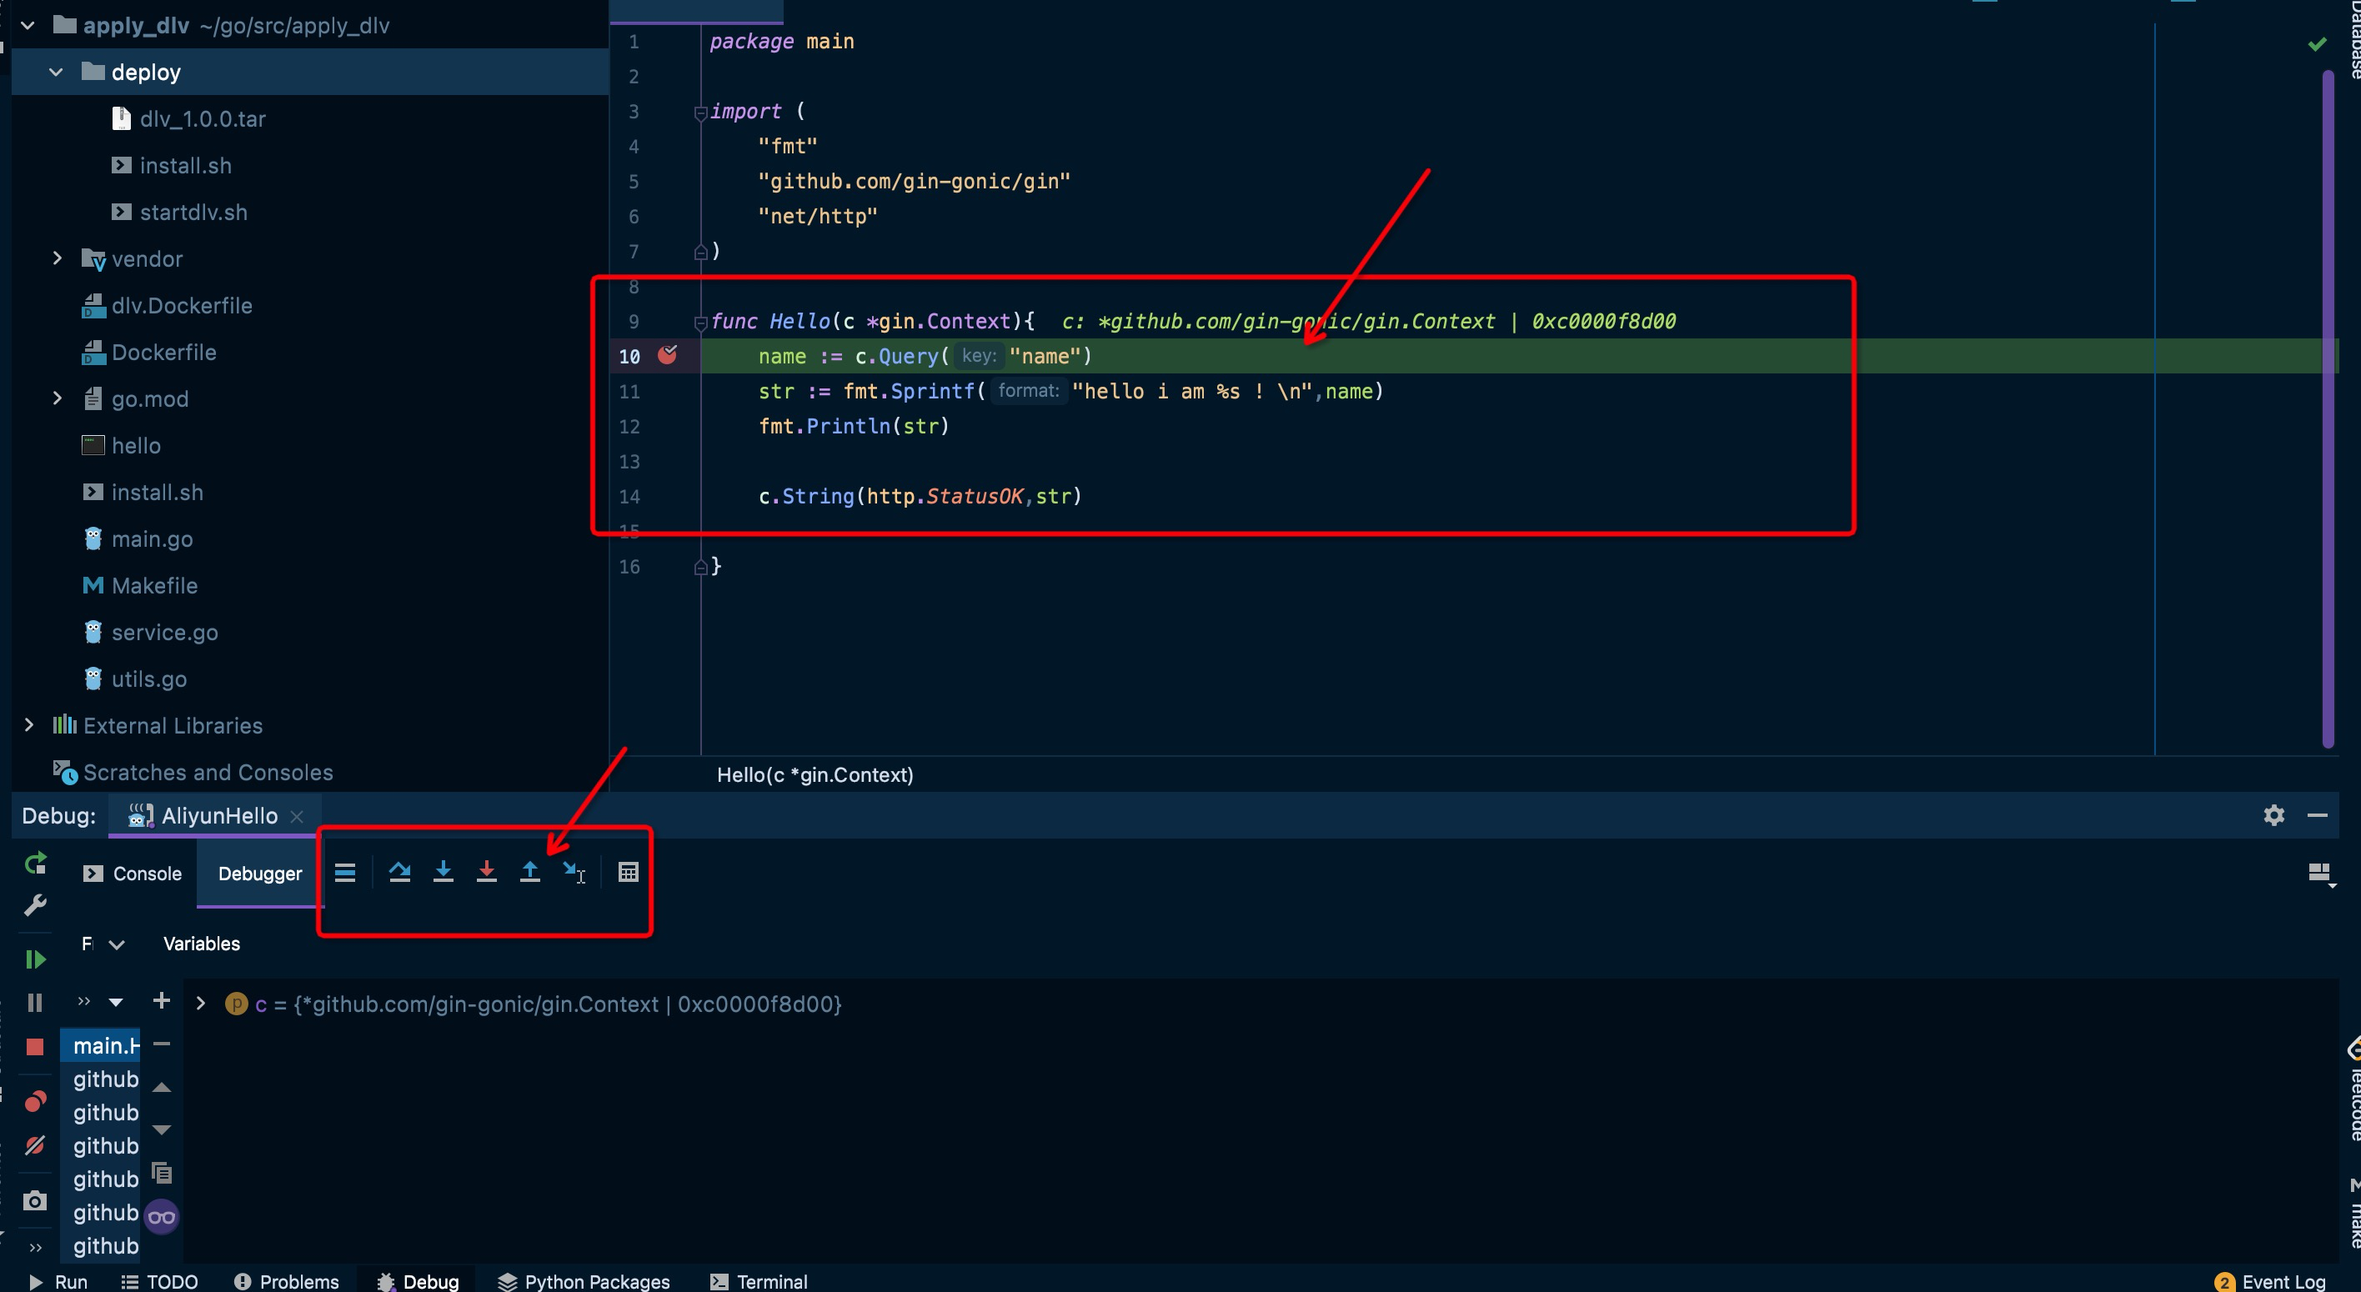Collapse the deploy folder
Viewport: 2361px width, 1292px height.
click(56, 73)
